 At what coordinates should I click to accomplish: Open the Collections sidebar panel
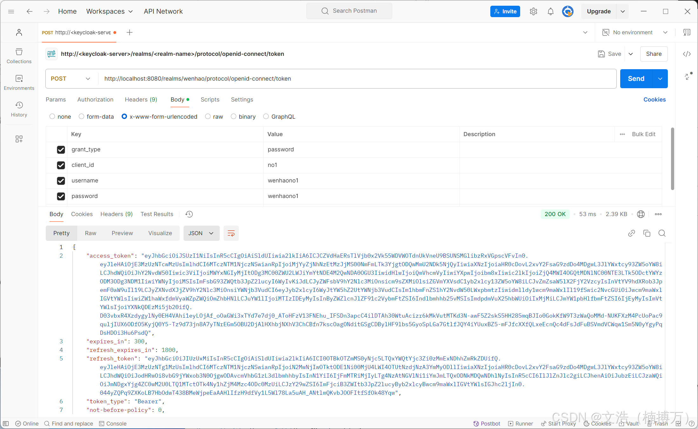pos(19,56)
